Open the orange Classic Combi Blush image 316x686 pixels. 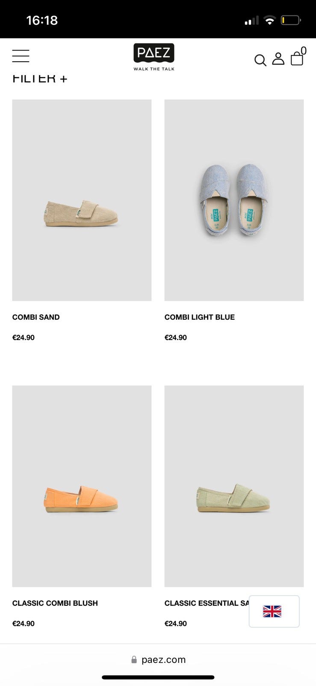(x=82, y=486)
